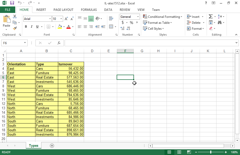Toggle Italic formatting
This screenshot has width=240, height=155.
pos(32,27)
